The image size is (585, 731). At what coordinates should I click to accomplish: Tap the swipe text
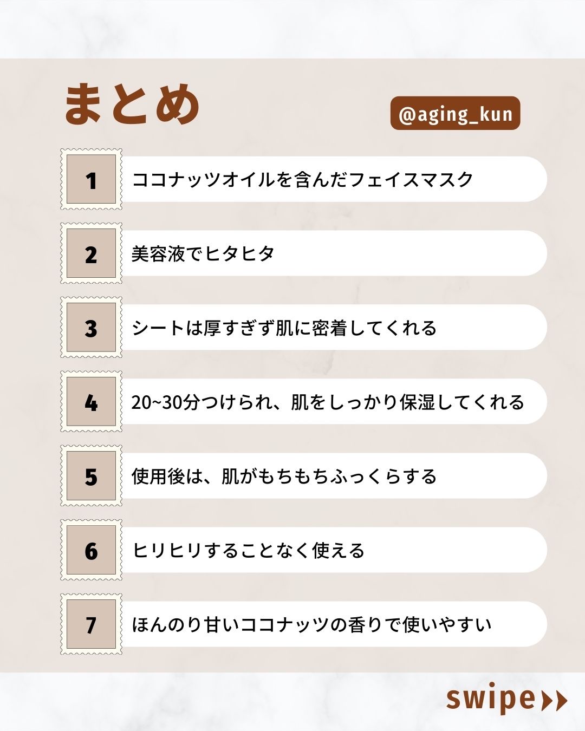490,699
